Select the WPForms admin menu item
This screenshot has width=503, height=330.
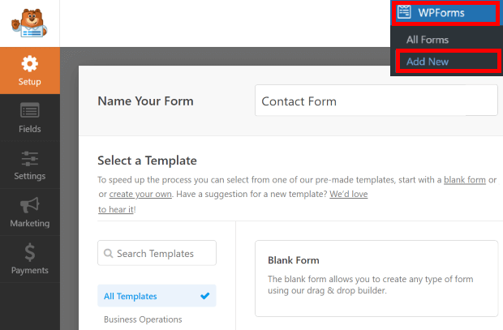(445, 13)
